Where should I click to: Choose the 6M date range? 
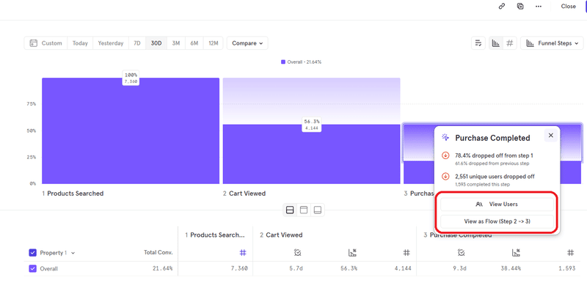click(x=194, y=43)
